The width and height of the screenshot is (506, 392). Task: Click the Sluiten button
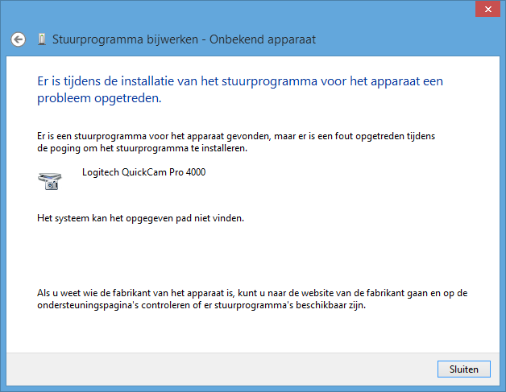(x=464, y=369)
